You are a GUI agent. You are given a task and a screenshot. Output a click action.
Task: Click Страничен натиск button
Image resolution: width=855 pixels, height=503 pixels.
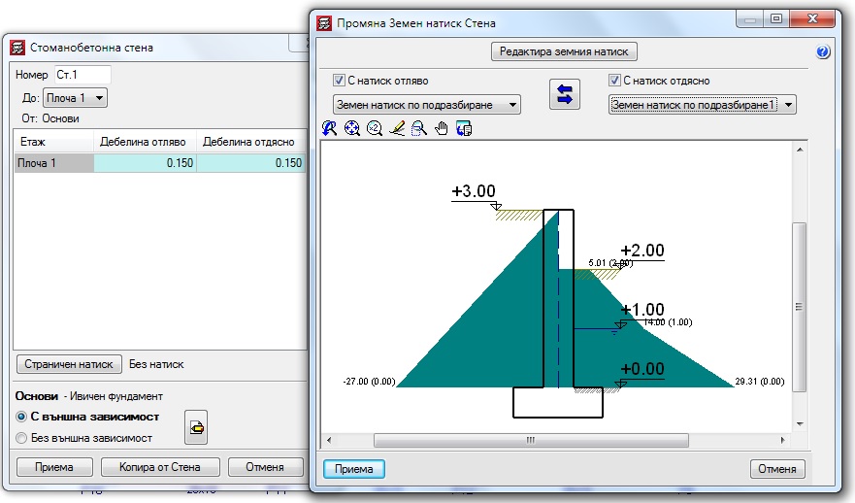coord(69,364)
